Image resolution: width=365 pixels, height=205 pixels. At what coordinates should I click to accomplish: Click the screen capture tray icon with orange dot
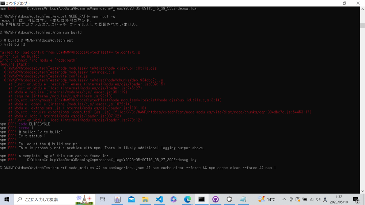pos(298,200)
